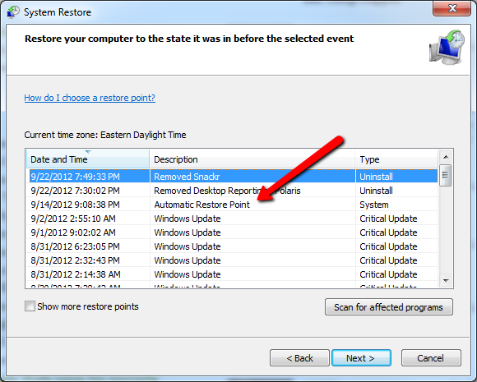Select Windows Update from 8/31/2012 6:23:05 PM
This screenshot has height=382, width=477.
coord(234,246)
